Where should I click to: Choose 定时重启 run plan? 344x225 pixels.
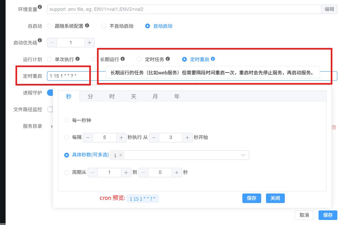[x=184, y=59]
